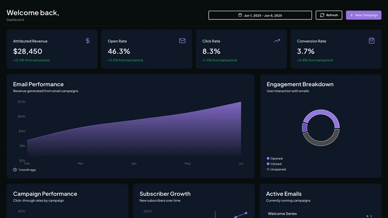Open the Jun 1 – Jun 6, 2025 date range picker
This screenshot has width=388, height=218.
point(260,15)
